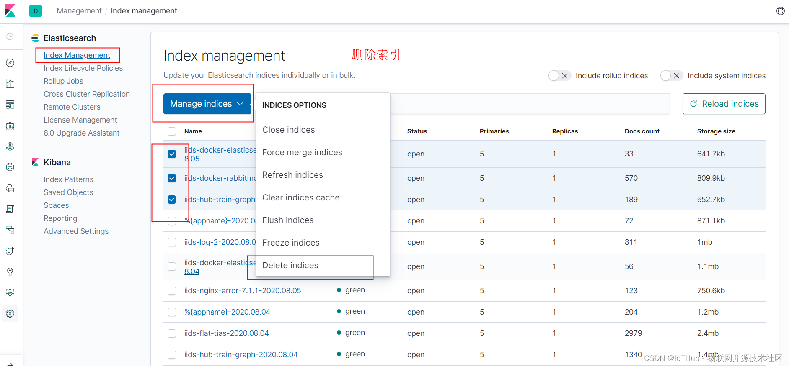Open the space selector avatar D

click(x=36, y=11)
